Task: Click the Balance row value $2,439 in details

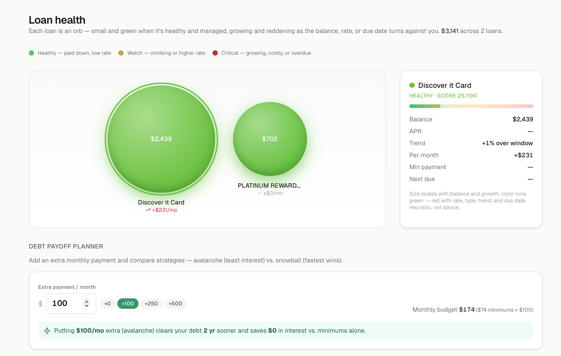Action: coord(523,119)
